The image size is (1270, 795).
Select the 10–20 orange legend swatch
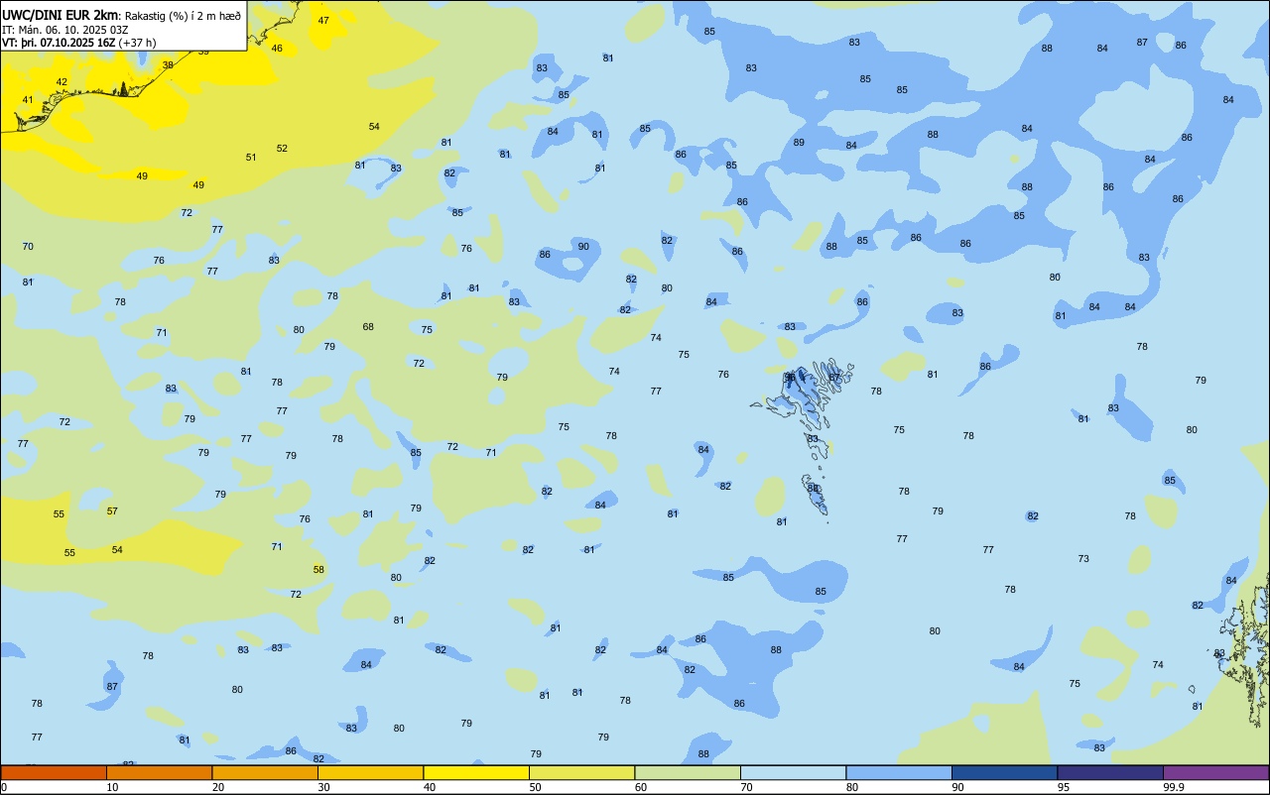(x=159, y=772)
